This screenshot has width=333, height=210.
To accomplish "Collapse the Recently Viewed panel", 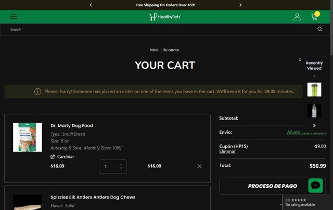I will 300,60.
